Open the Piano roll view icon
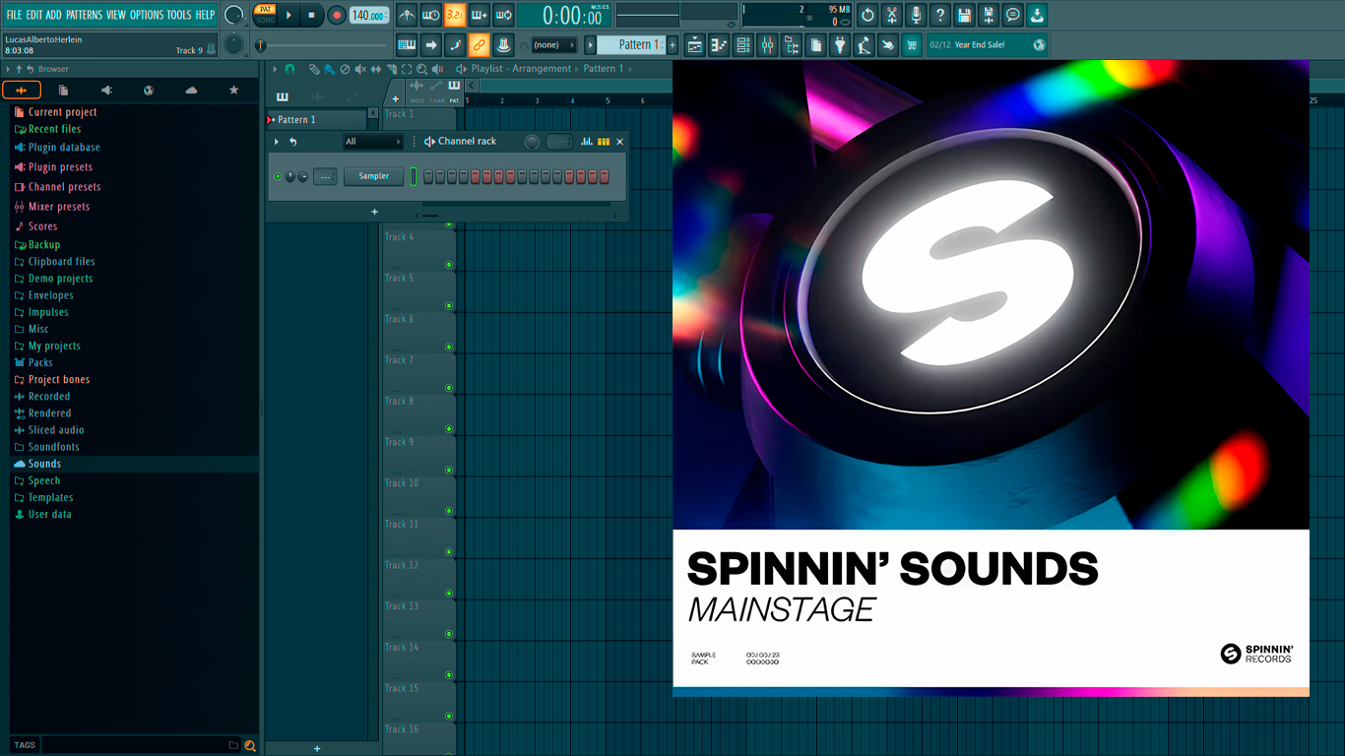 pyautogui.click(x=719, y=44)
